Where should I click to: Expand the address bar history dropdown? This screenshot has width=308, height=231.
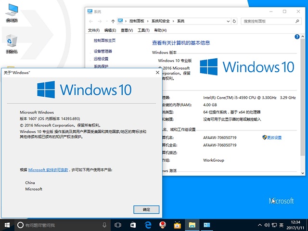pyautogui.click(x=228, y=21)
